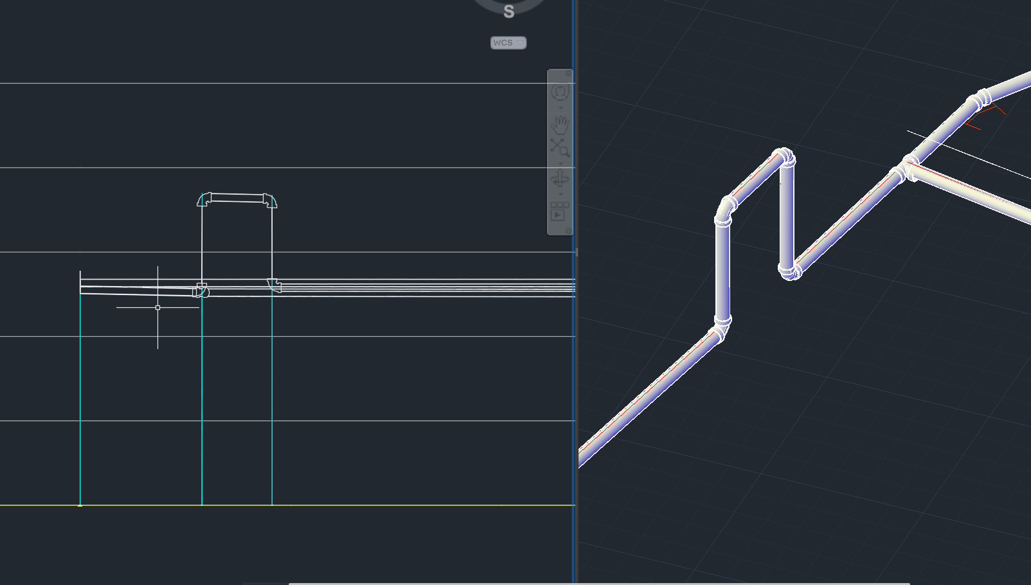1031x585 pixels.
Task: Open the SteeringWheels navigation tool
Action: tap(560, 91)
